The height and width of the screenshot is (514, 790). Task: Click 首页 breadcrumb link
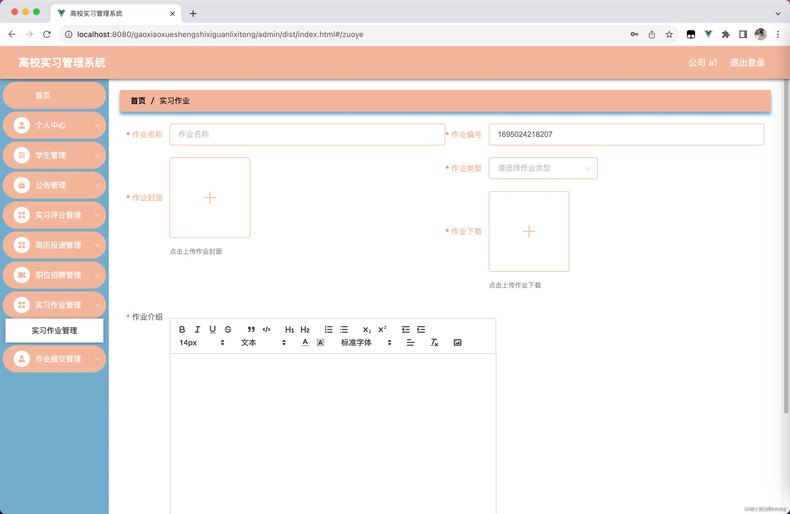click(138, 101)
